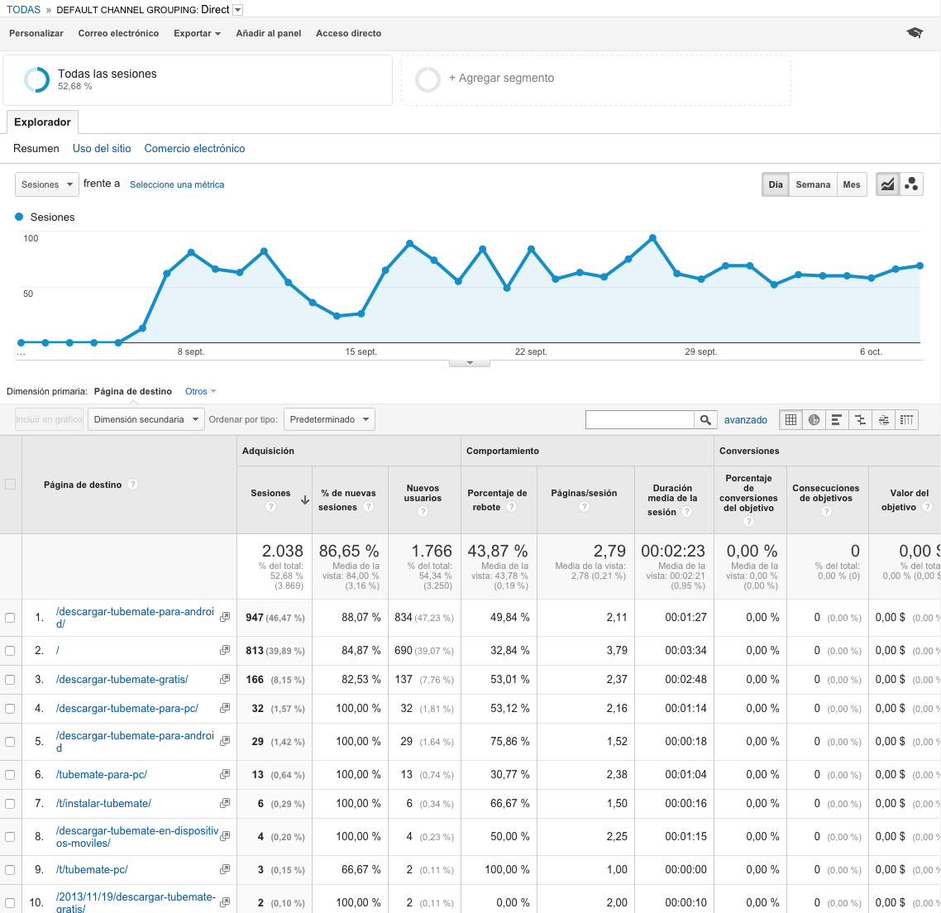Click help icon for Nuevos usuarios column

pos(423,512)
